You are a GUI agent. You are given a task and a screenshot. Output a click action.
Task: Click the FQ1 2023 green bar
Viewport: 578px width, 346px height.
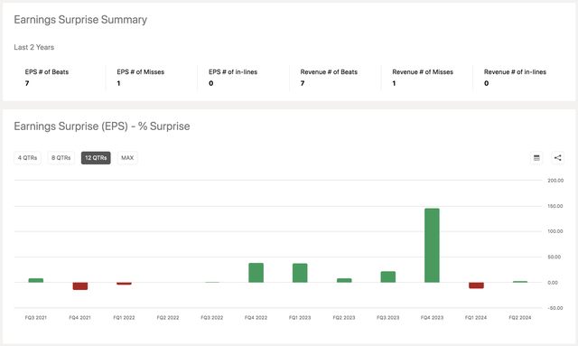pos(300,273)
